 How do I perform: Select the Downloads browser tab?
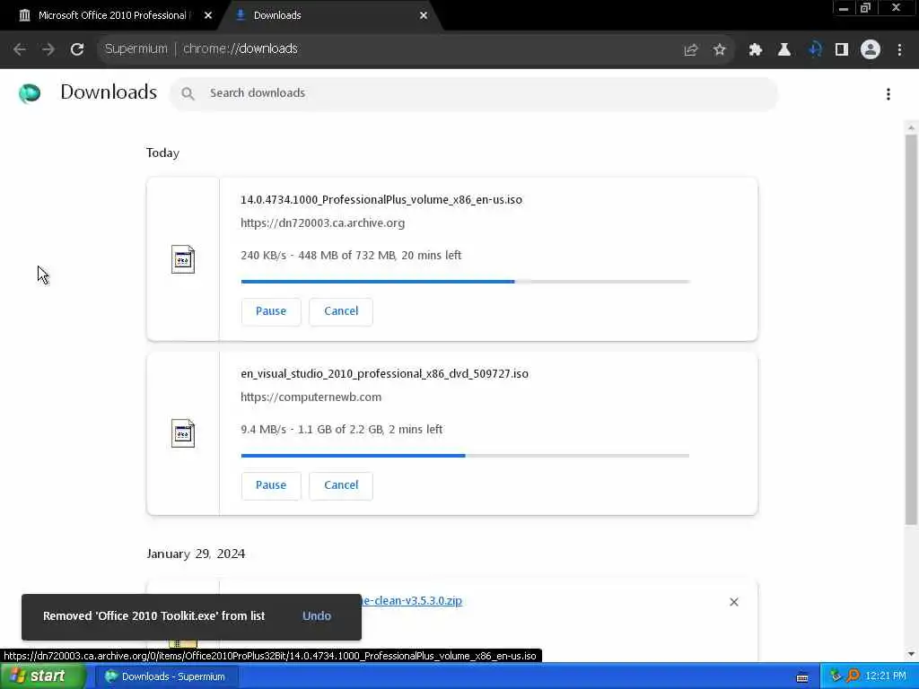(329, 16)
